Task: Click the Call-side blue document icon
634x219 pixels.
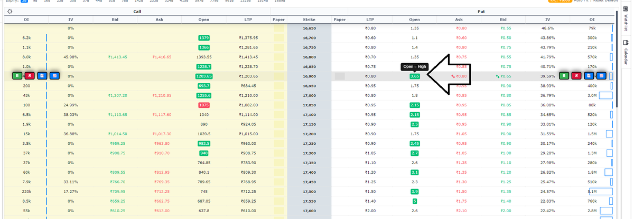Action: point(42,76)
